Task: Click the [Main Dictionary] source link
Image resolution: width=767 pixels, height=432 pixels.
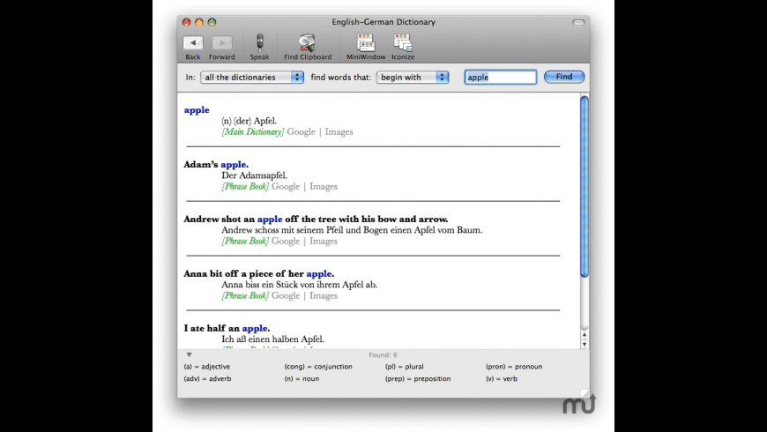Action: tap(252, 132)
